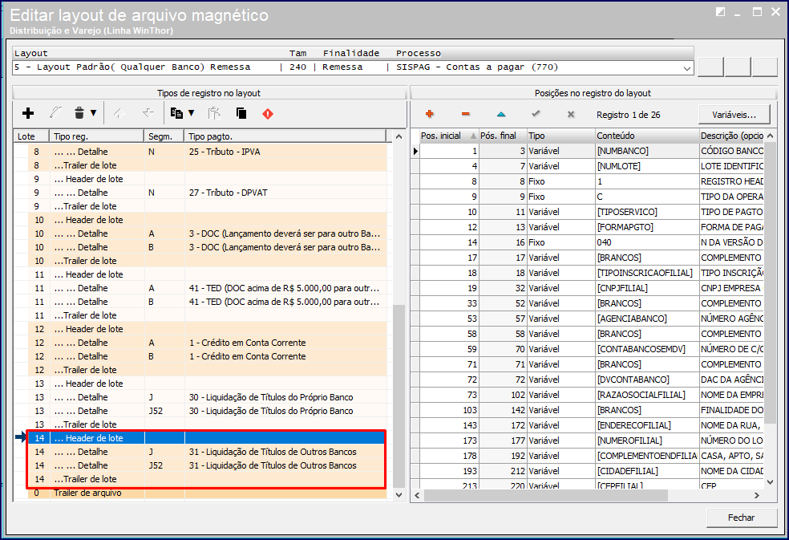Click the Lote column header
The width and height of the screenshot is (789, 540).
(x=31, y=136)
